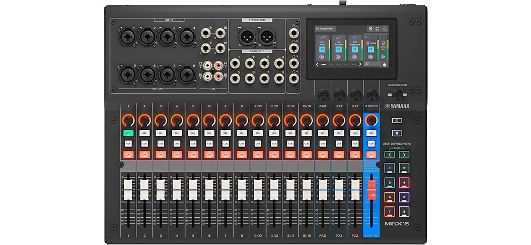Click the STEREO out left XLR jack

(x=247, y=36)
